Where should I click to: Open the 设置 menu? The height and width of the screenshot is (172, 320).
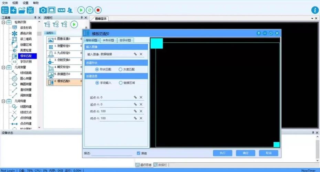(x=25, y=3)
